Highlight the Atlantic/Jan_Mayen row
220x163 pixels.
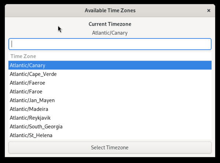click(x=32, y=100)
